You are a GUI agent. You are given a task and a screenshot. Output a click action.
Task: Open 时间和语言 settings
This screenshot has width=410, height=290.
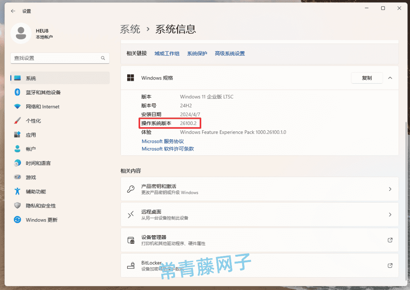[60, 163]
